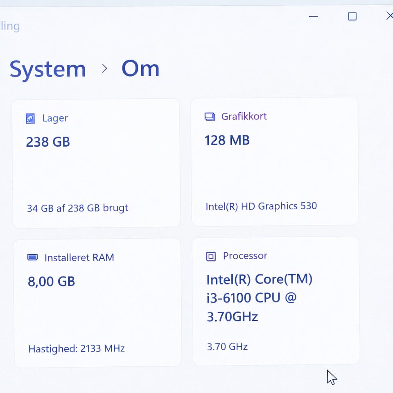This screenshot has height=393, width=393.
Task: Click the 238 GB storage value
Action: coord(48,142)
